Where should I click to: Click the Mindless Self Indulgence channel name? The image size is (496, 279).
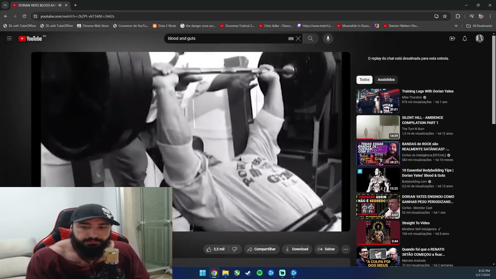(x=419, y=229)
